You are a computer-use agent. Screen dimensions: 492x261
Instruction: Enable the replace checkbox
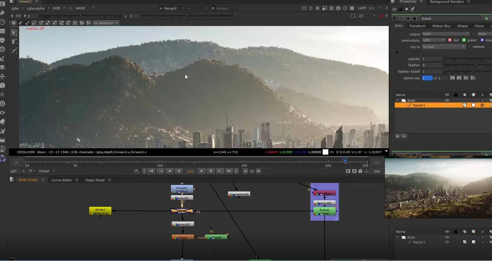point(469,47)
